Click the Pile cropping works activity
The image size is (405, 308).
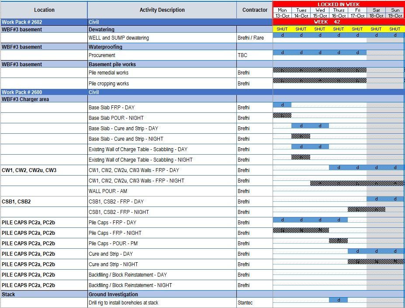click(162, 84)
